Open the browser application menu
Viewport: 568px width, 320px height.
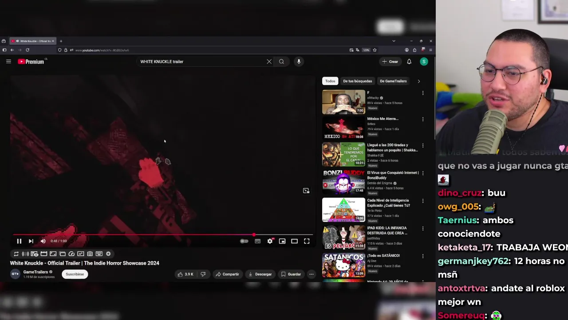[430, 50]
